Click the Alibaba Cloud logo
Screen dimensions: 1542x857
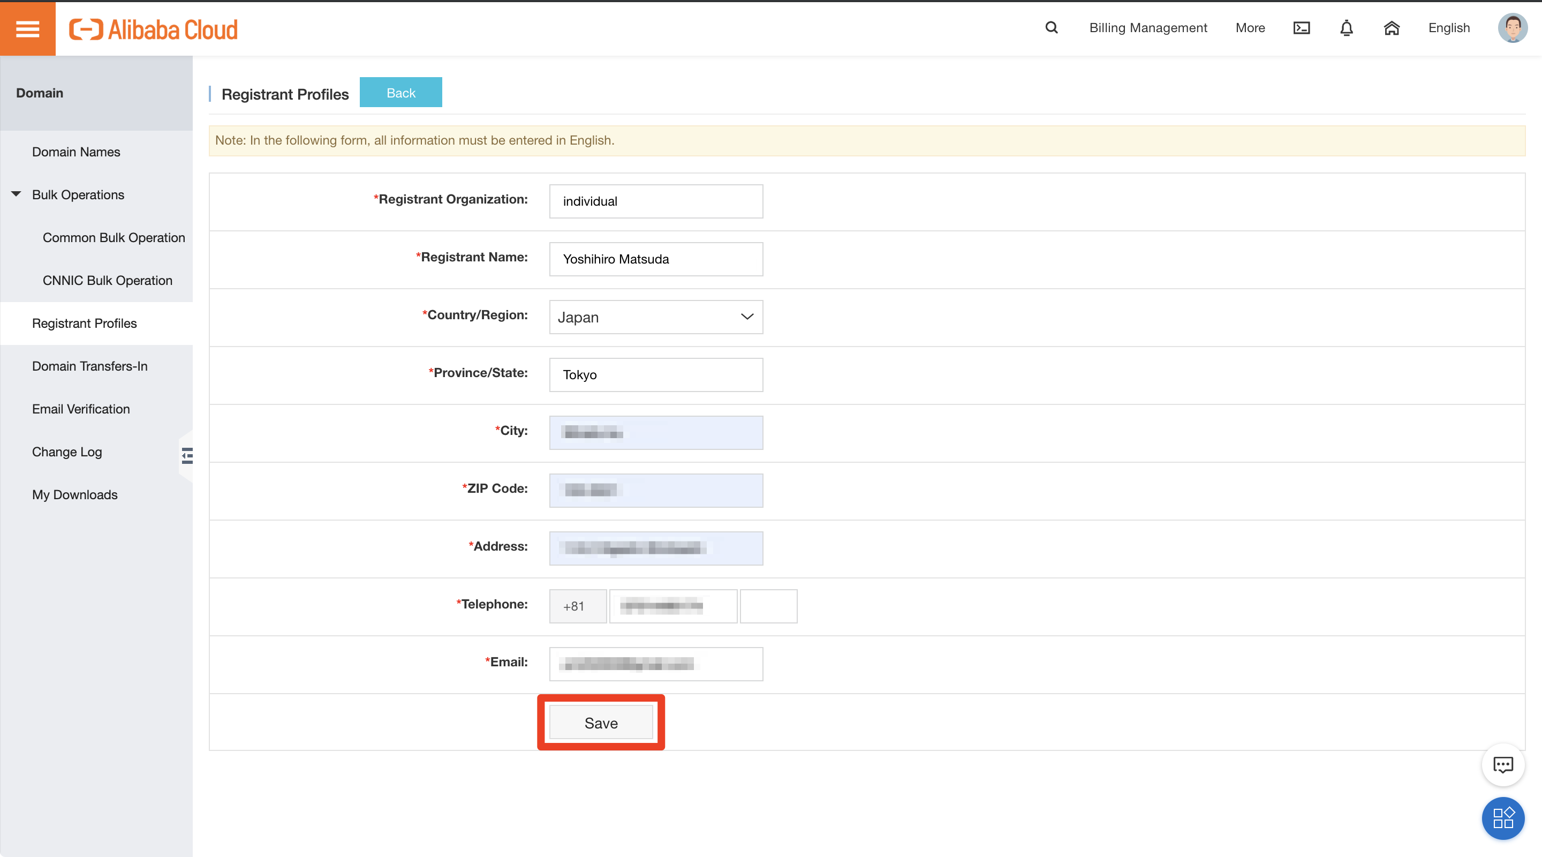pyautogui.click(x=153, y=29)
